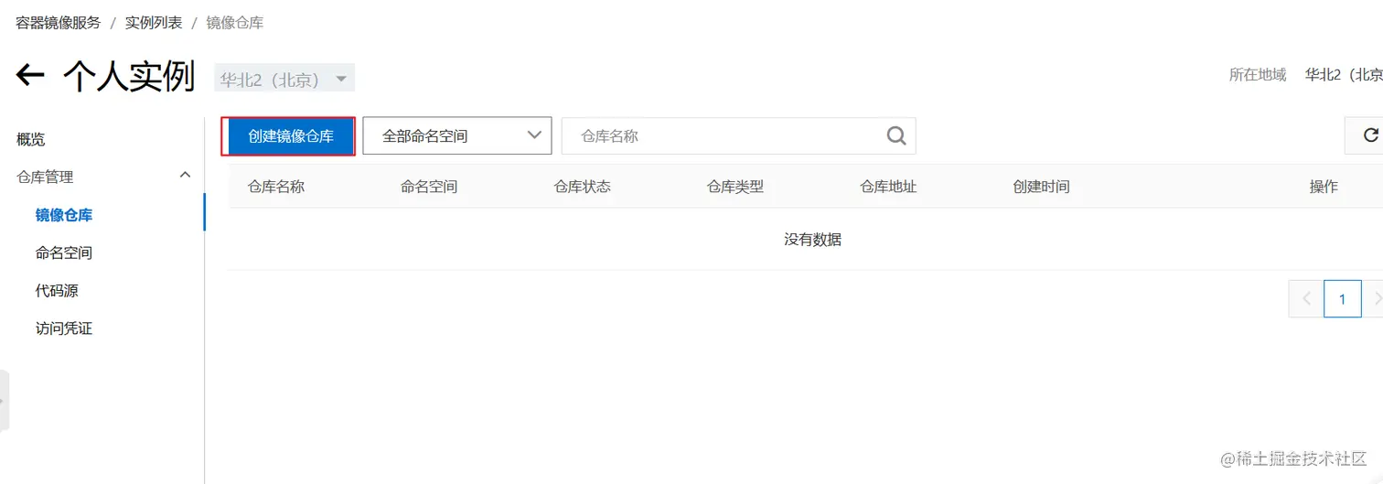This screenshot has width=1383, height=484.
Task: Click the 操作 column header
Action: pos(1324,187)
